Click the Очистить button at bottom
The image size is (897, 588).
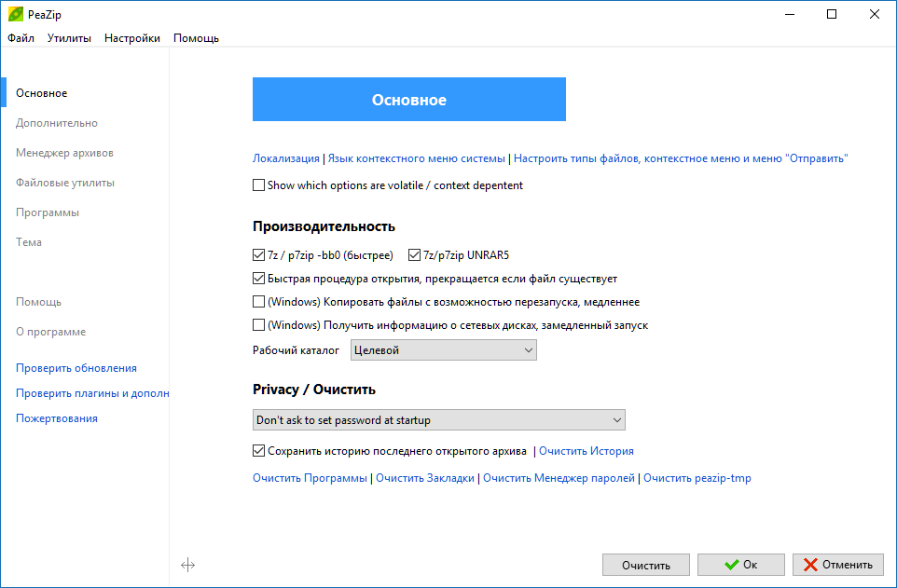click(x=646, y=565)
